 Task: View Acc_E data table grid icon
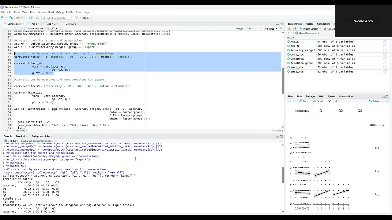pos(385,42)
